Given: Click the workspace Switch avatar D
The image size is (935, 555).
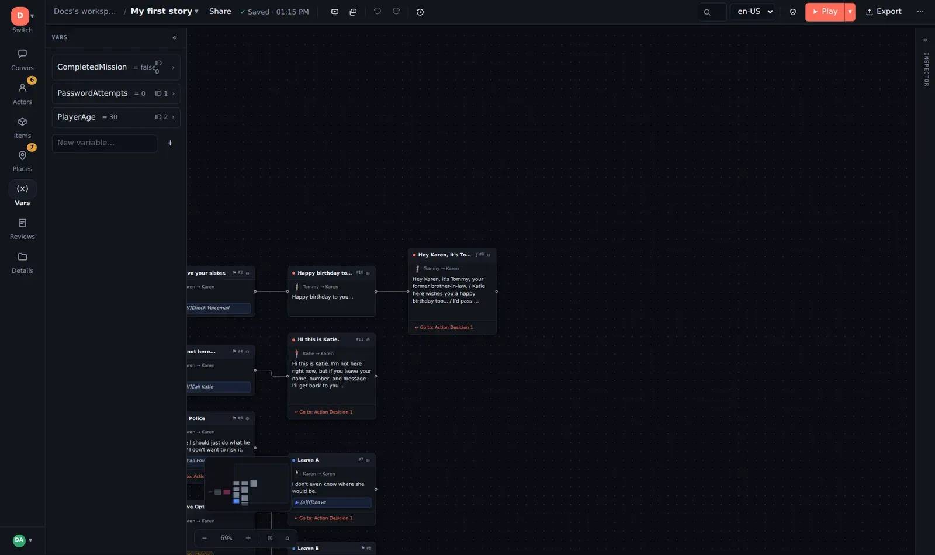Looking at the screenshot, I should pyautogui.click(x=20, y=16).
